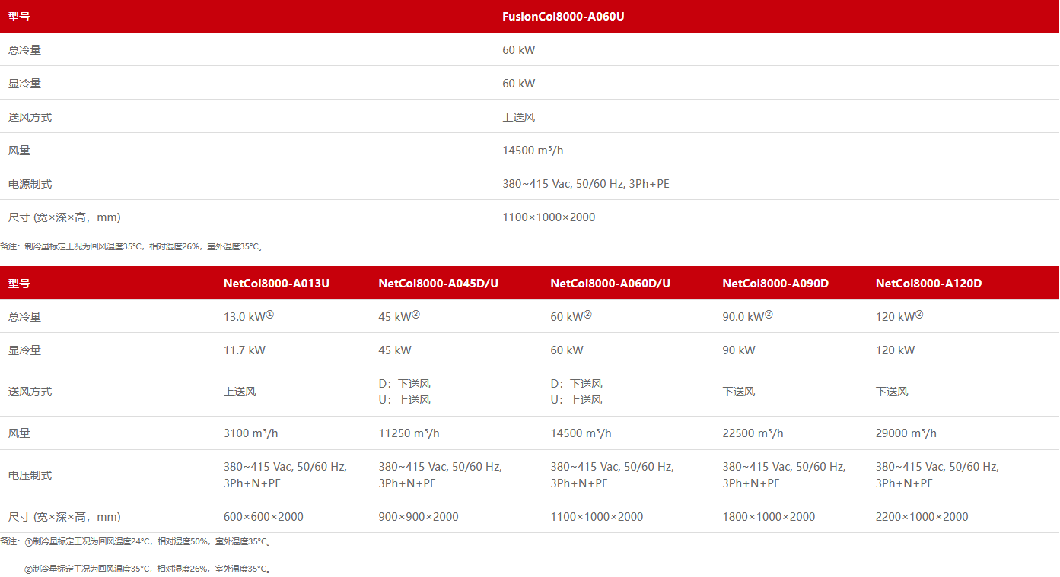Select NetCol8000-A120D 送风方式 value 下送风
This screenshot has width=1060, height=577.
click(892, 392)
